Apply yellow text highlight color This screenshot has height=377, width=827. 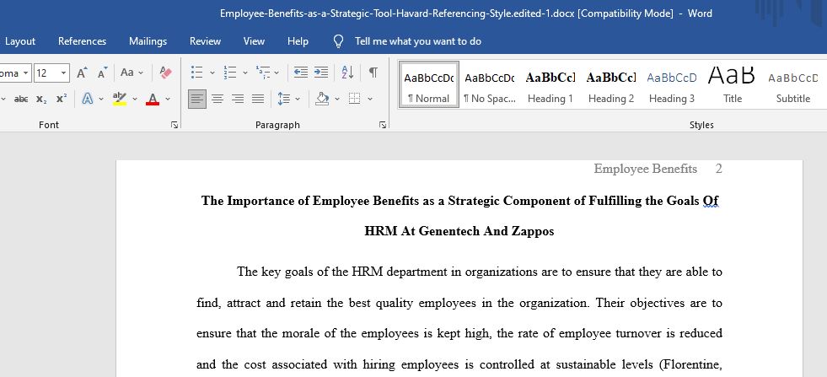pos(120,99)
